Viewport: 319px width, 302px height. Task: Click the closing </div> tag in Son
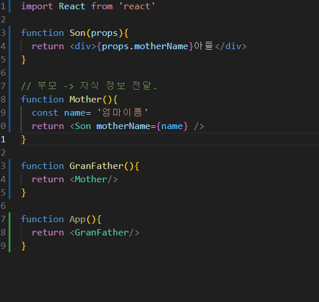[231, 46]
